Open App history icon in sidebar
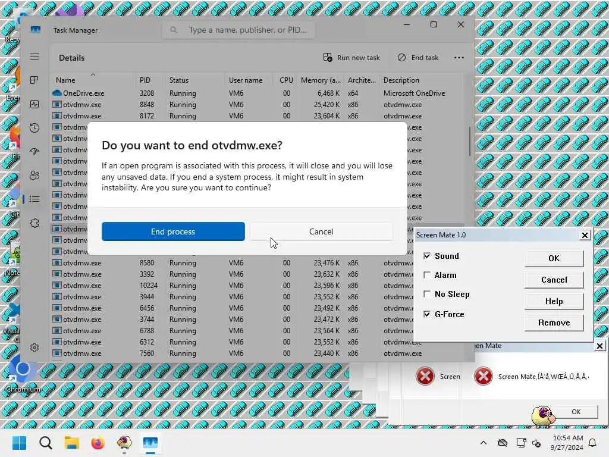 click(x=34, y=128)
